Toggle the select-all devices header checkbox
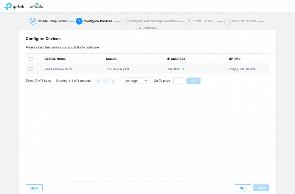 click(31, 59)
